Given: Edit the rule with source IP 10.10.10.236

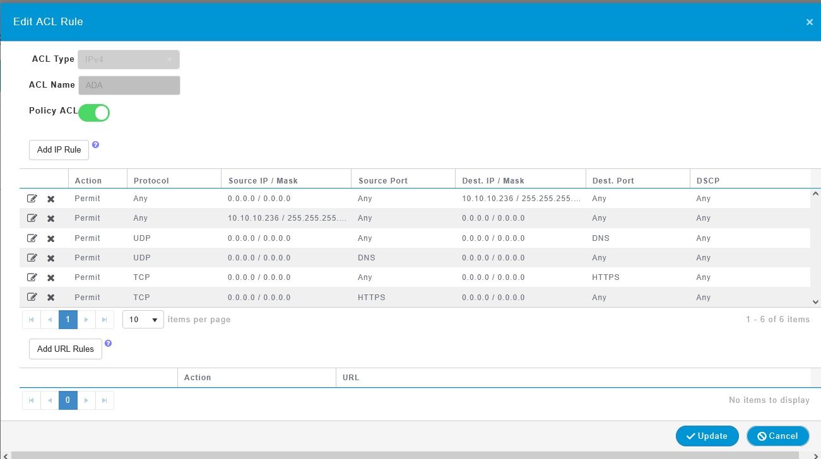Looking at the screenshot, I should point(32,218).
